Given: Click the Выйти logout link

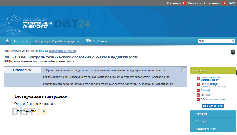Looking at the screenshot, I should pos(232,3).
